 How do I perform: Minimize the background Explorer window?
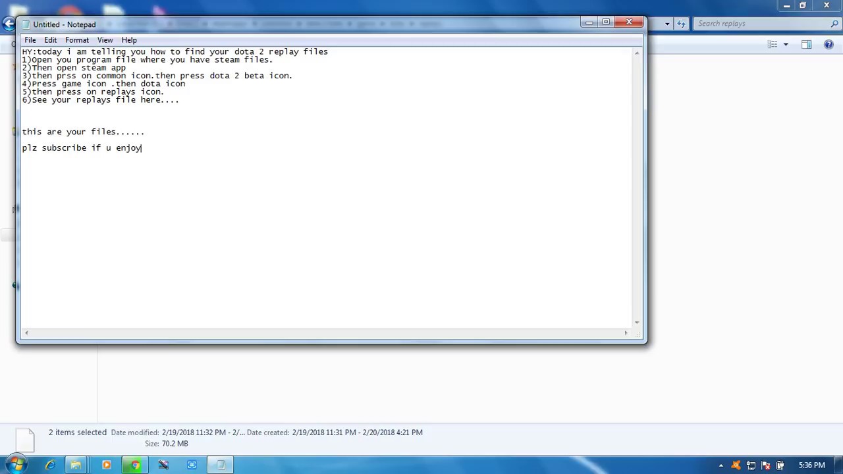tap(786, 6)
